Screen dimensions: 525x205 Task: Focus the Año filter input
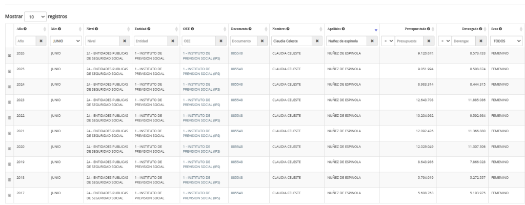[x=26, y=41]
